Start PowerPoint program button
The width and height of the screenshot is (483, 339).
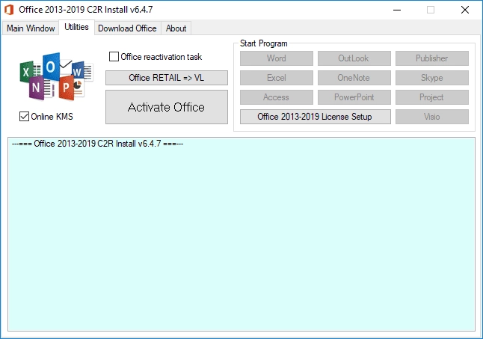click(354, 97)
